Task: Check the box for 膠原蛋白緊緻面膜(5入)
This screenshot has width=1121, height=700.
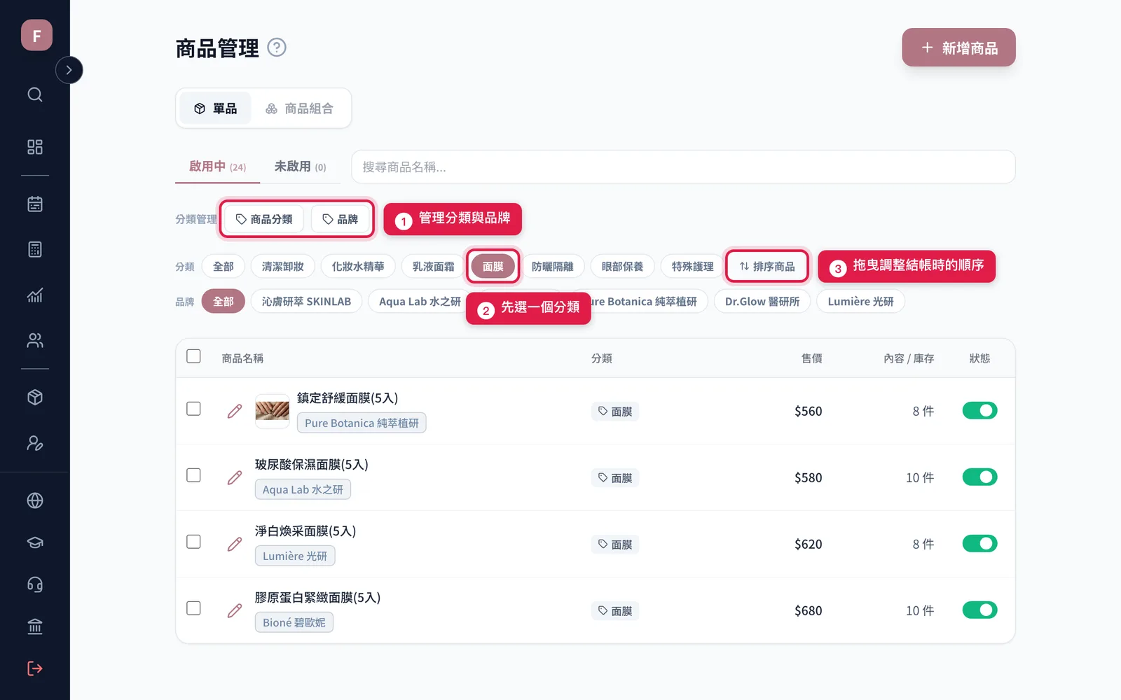Action: click(x=194, y=608)
